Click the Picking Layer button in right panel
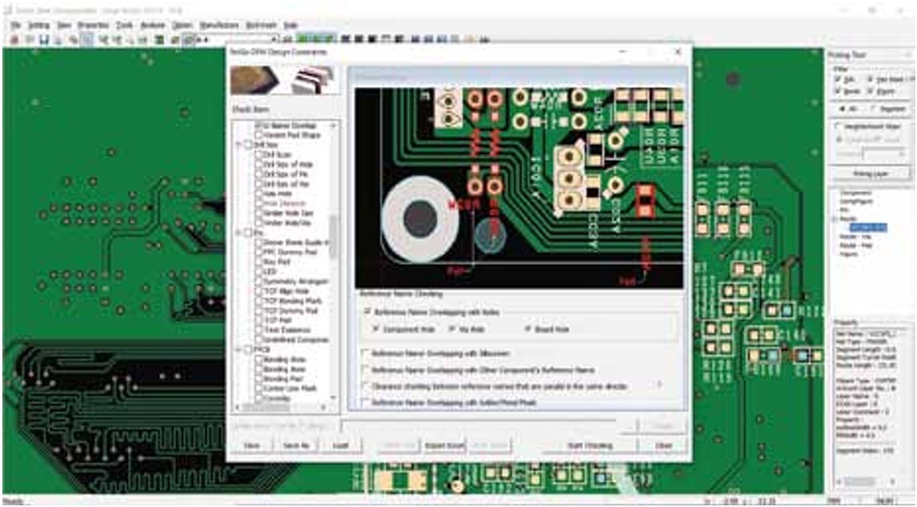Screen dimensions: 917x507 click(x=870, y=173)
